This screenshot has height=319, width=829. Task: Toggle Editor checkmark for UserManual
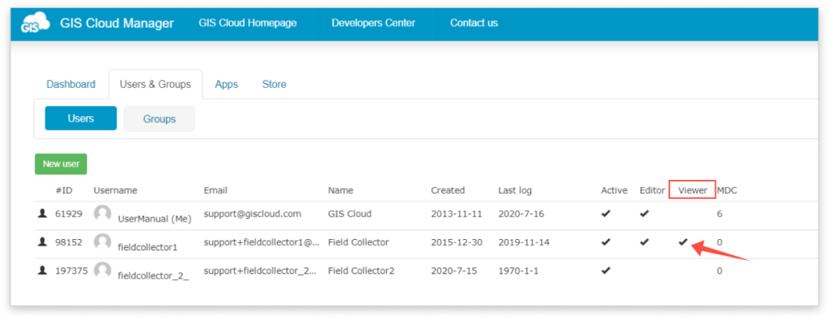[x=644, y=213]
